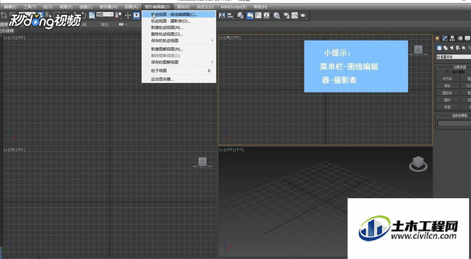Click the left viewport ViewCube
The width and height of the screenshot is (471, 259).
[x=202, y=162]
